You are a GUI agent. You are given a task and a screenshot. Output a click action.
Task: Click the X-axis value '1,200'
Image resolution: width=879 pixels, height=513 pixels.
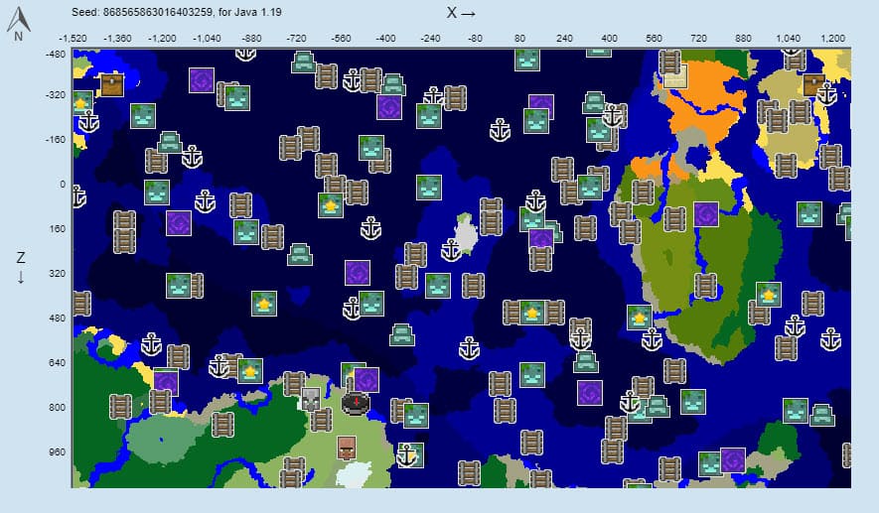pos(832,39)
